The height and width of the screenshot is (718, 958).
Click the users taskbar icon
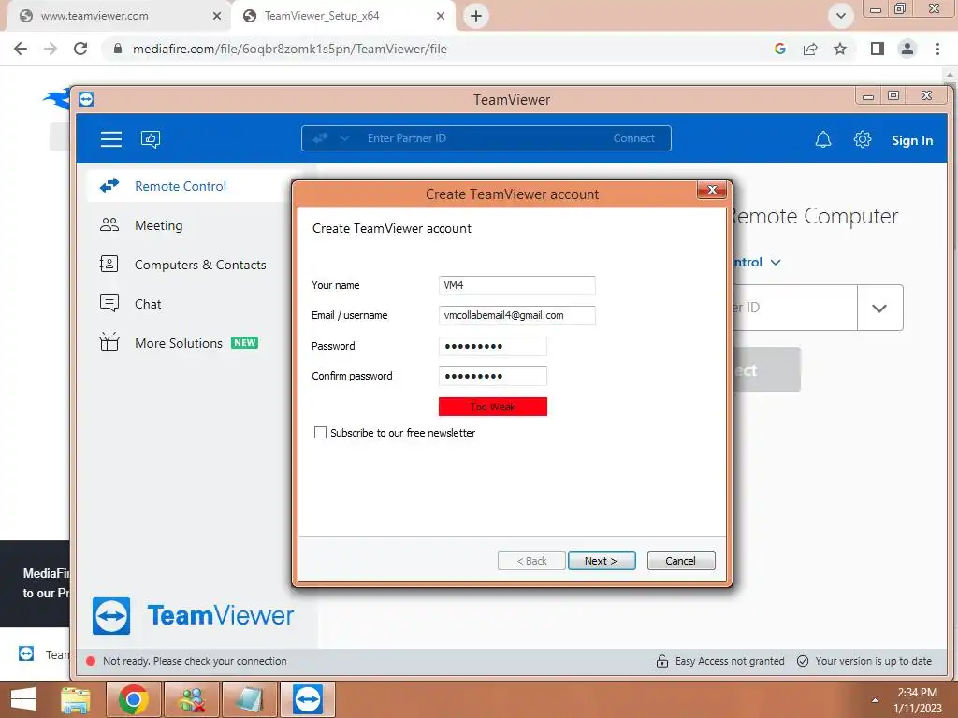coord(192,699)
